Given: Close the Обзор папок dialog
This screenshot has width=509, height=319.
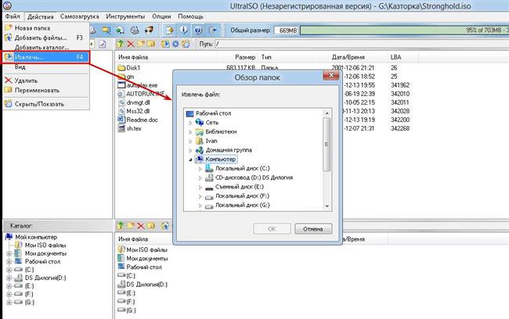Looking at the screenshot, I should click(x=331, y=75).
